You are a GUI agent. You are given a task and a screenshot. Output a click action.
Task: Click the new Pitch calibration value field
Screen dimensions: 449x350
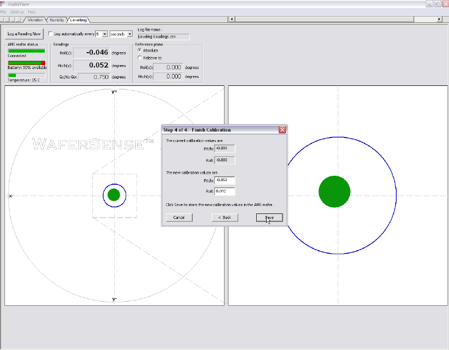pyautogui.click(x=224, y=180)
